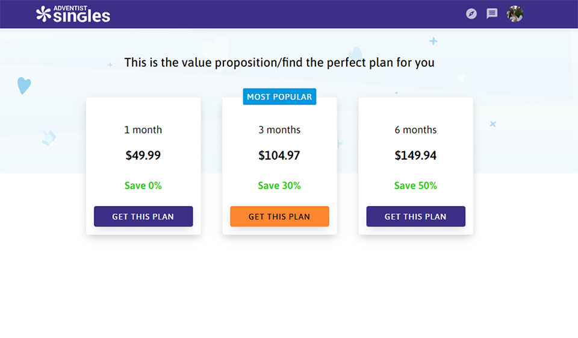Click the $49.99 price
This screenshot has height=338, width=578.
(x=143, y=155)
